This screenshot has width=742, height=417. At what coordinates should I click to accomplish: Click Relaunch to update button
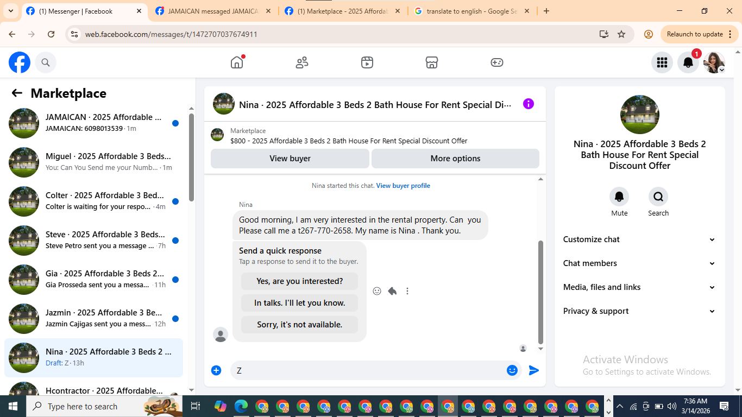tap(695, 34)
